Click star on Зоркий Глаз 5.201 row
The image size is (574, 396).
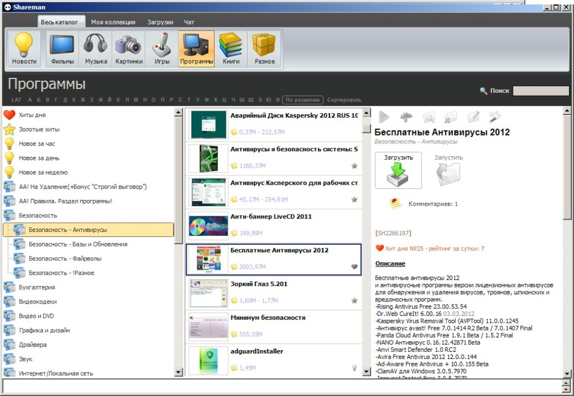click(x=354, y=301)
